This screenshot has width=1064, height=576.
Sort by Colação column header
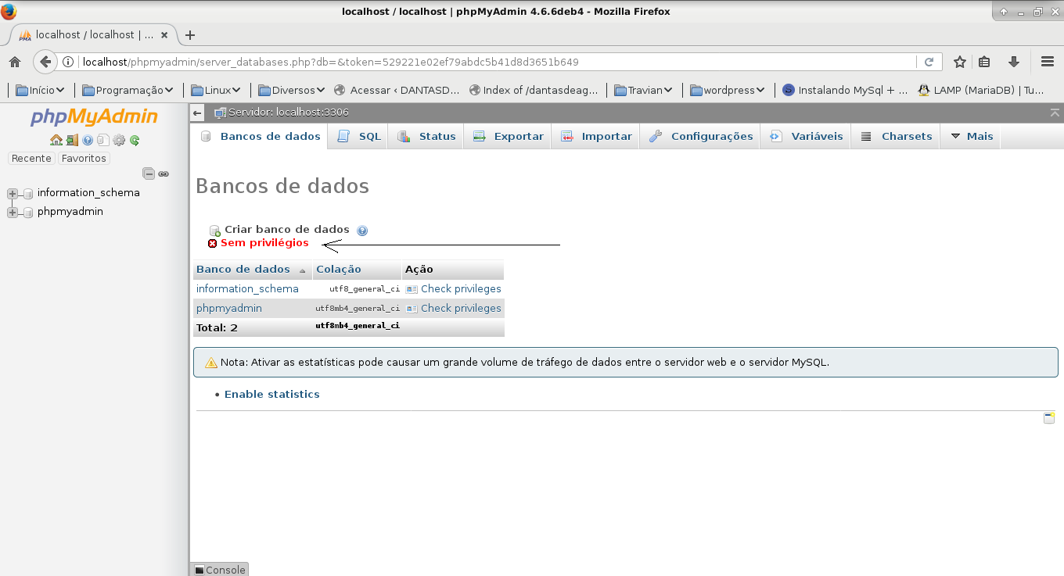coord(339,270)
